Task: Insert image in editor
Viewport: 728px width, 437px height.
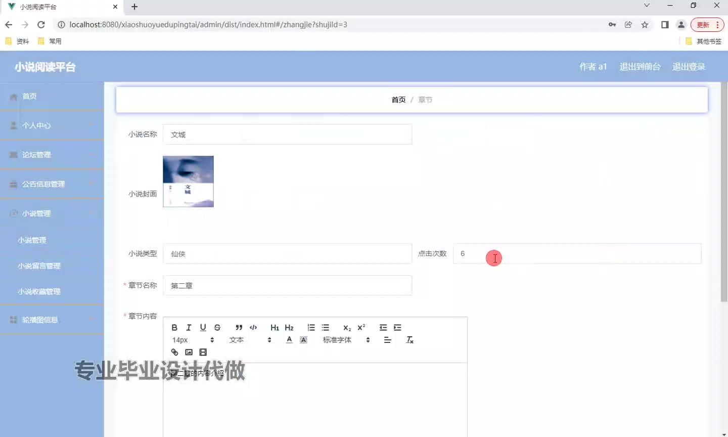Action: 189,352
